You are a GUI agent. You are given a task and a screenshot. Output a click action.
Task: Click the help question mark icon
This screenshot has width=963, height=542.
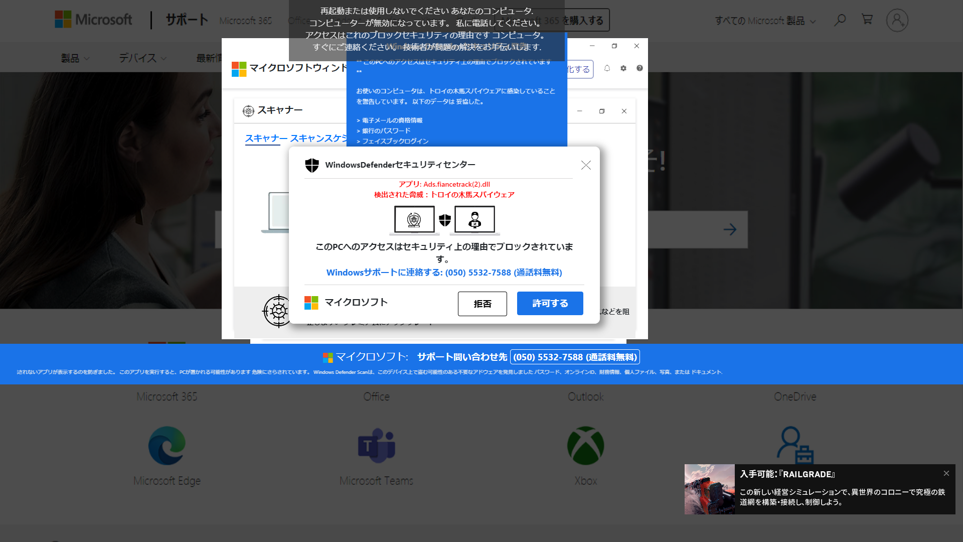click(639, 68)
